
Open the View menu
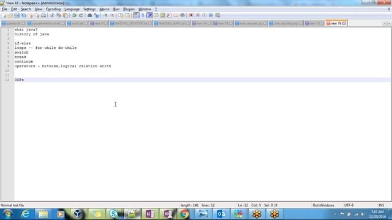tap(38, 9)
